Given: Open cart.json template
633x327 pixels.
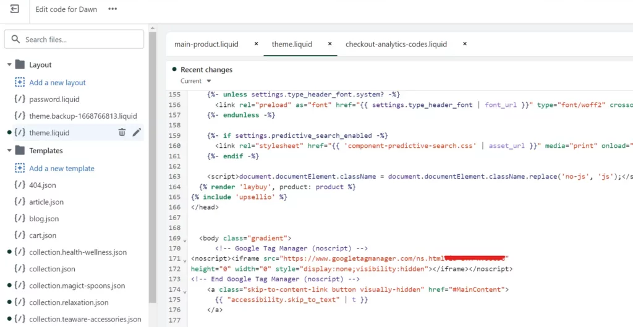Looking at the screenshot, I should (43, 236).
